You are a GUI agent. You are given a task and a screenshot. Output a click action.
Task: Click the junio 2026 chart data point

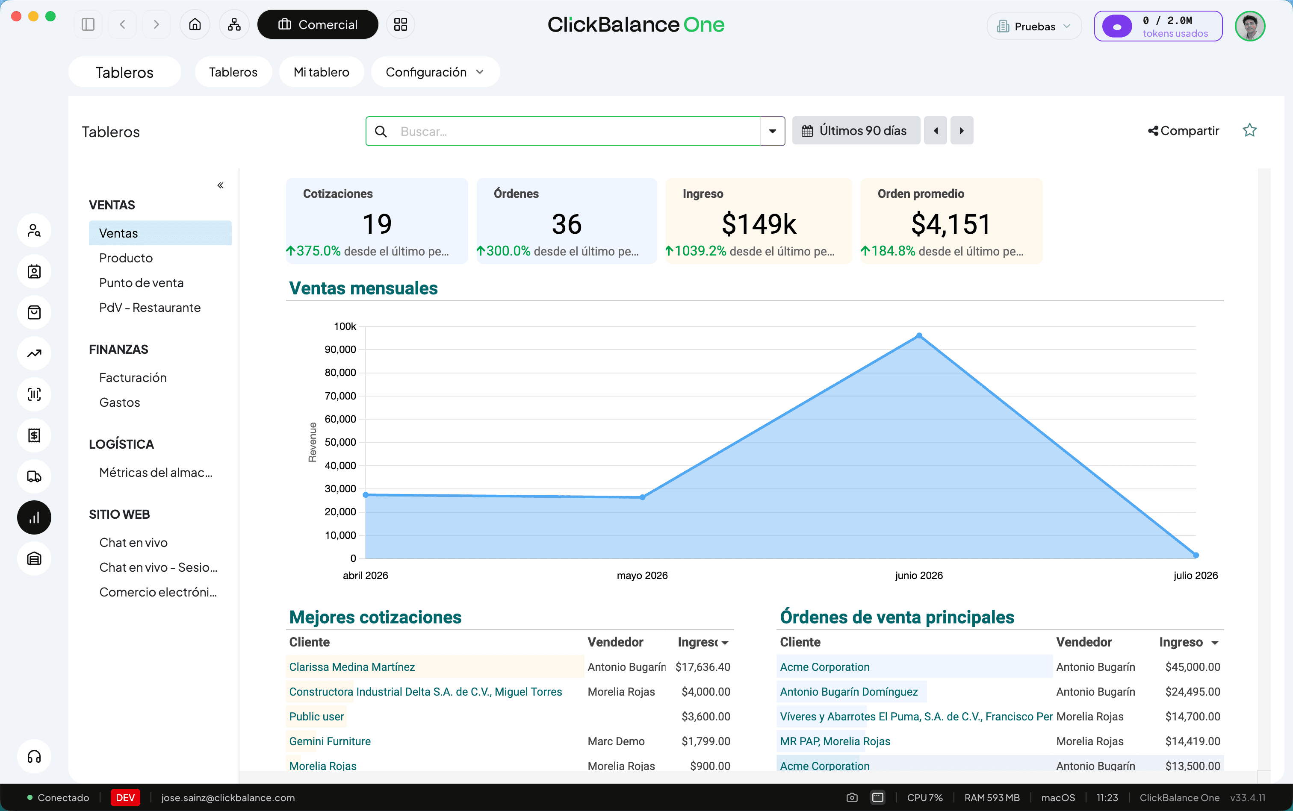click(919, 336)
